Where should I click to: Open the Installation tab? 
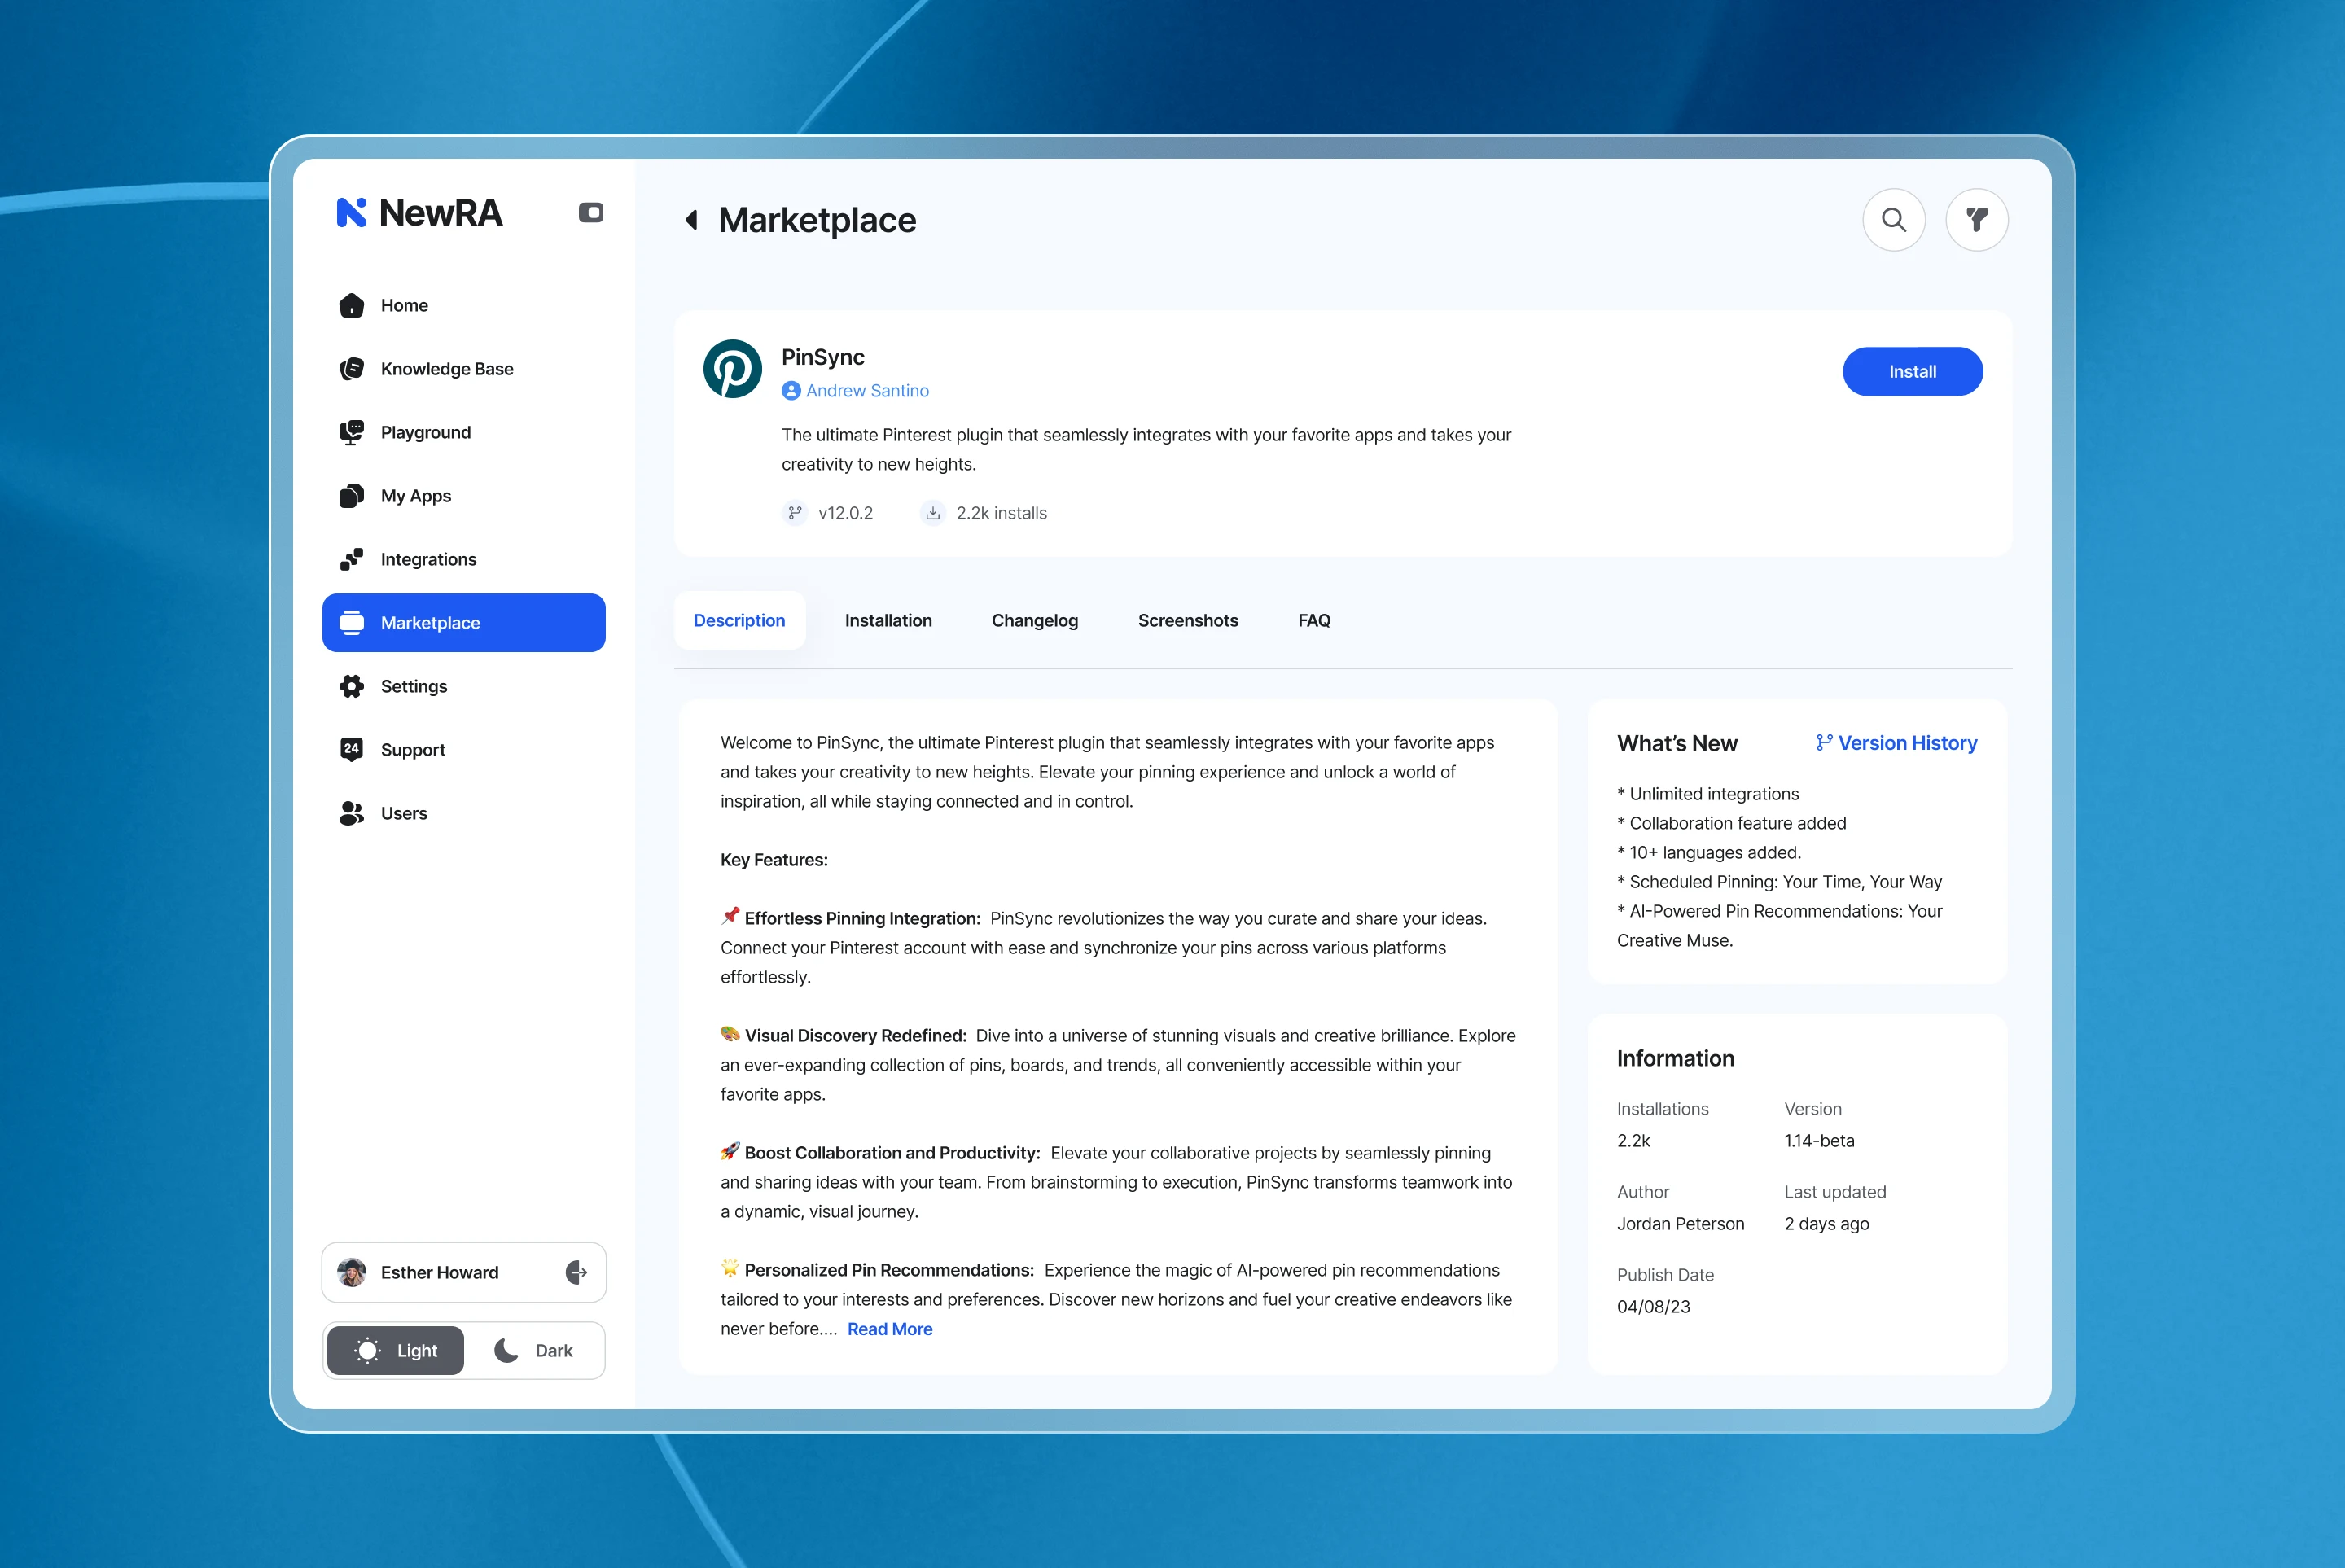[888, 620]
